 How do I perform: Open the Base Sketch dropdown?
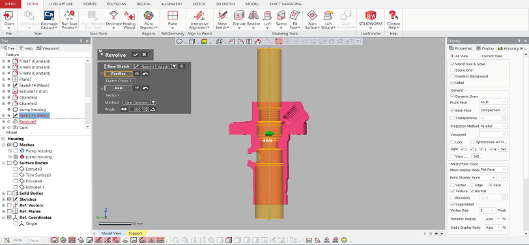click(x=155, y=66)
